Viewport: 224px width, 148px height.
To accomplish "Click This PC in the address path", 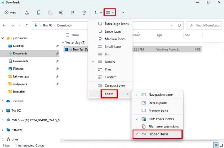I will [x=47, y=25].
